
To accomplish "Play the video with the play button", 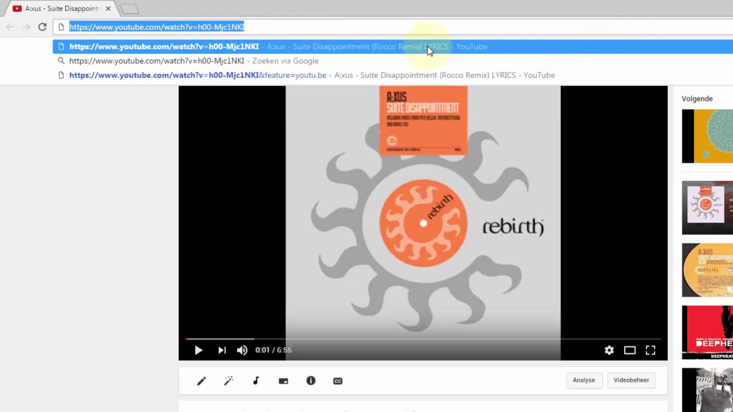I will coord(198,350).
